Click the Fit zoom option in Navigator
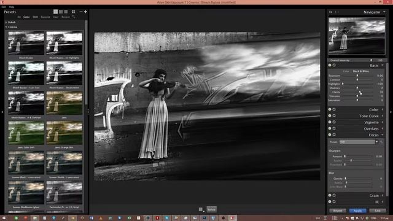The image size is (393, 221). [x=330, y=12]
